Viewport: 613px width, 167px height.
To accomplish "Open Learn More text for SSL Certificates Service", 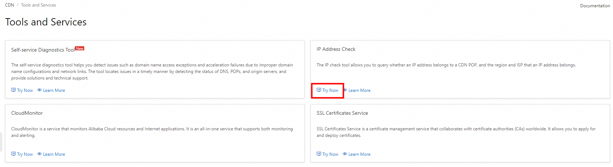I will [360, 154].
